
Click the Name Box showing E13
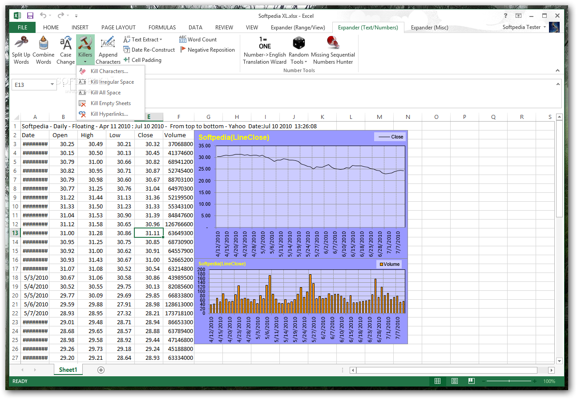pos(31,84)
